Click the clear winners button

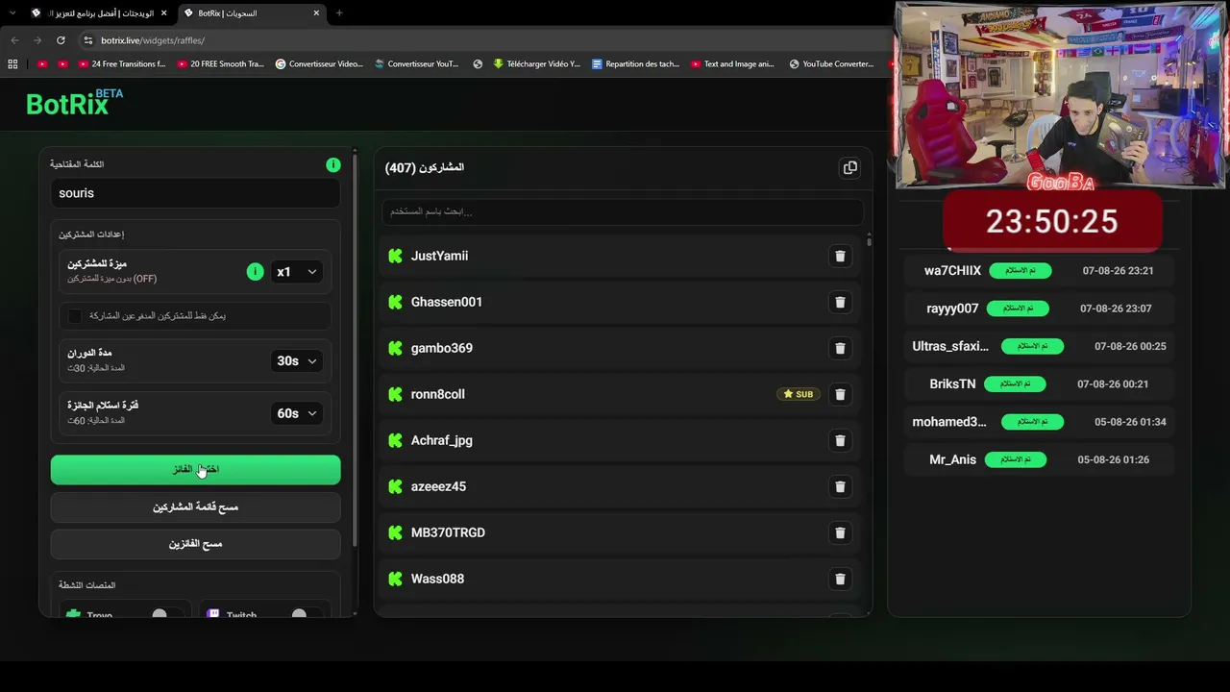196,544
